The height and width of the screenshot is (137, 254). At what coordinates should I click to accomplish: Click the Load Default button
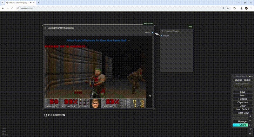(x=243, y=109)
